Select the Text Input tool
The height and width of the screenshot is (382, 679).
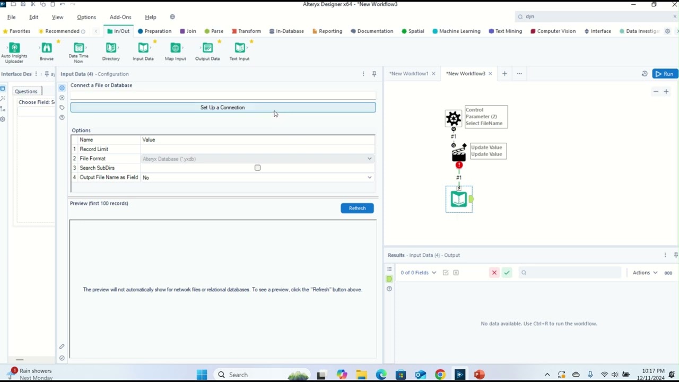point(239,52)
